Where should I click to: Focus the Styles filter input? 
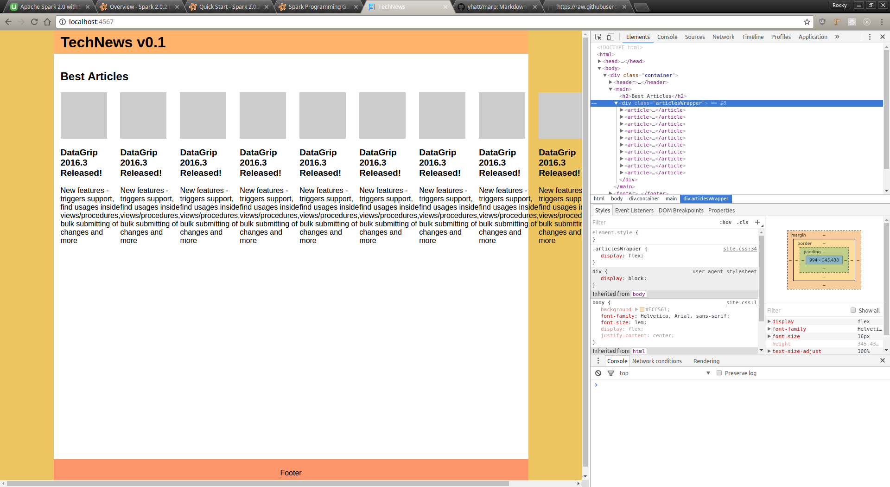[654, 222]
